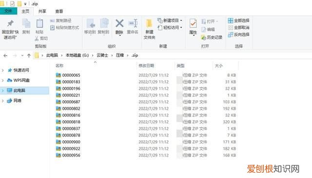
Task: Go back with the left arrow
Action: [5, 56]
